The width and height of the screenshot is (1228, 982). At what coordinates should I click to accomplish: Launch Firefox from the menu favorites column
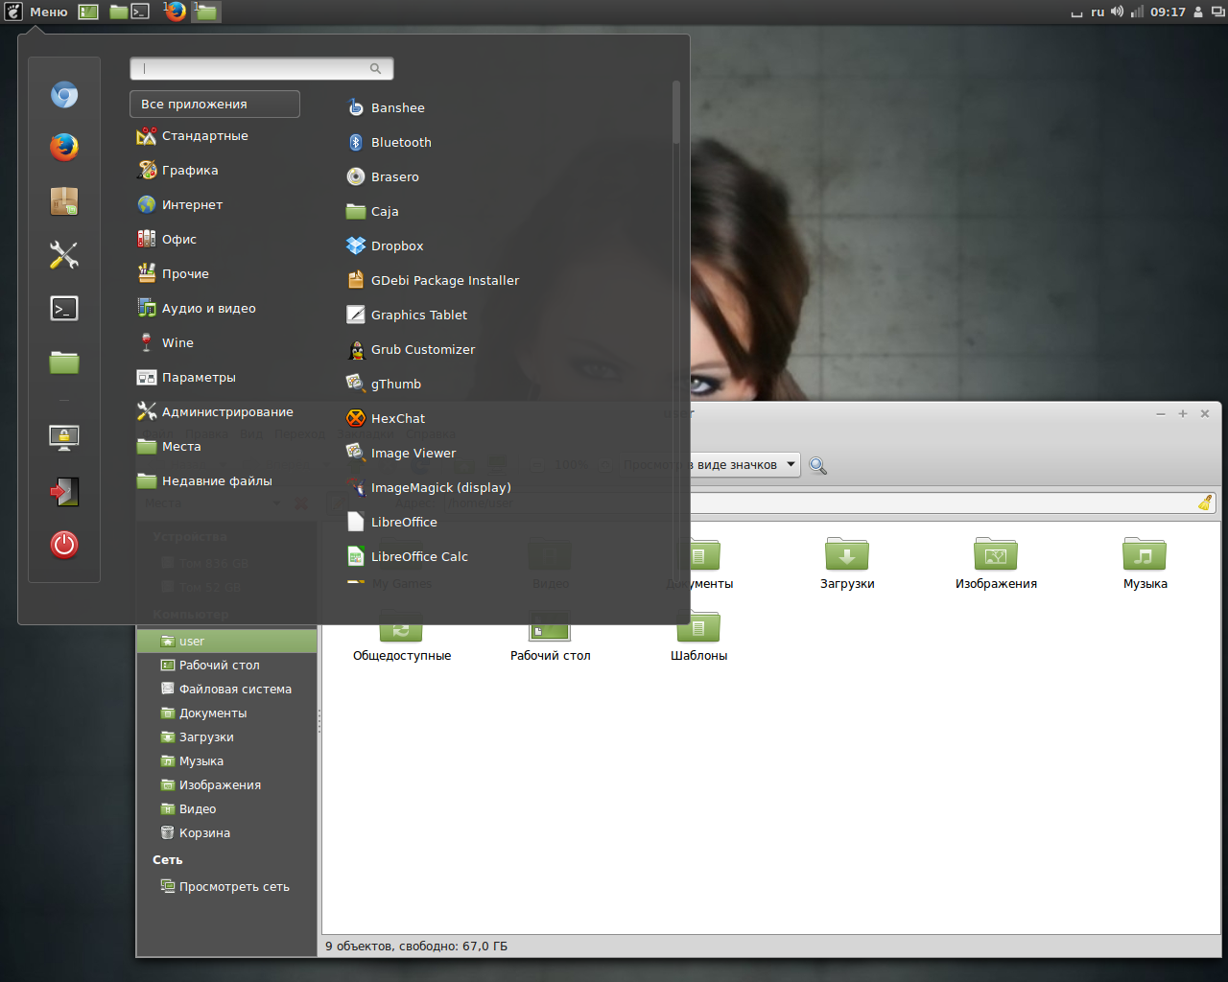[x=64, y=147]
